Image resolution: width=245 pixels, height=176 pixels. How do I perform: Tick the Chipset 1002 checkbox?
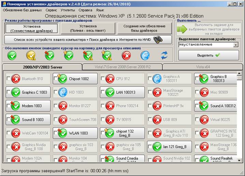tap(55, 79)
